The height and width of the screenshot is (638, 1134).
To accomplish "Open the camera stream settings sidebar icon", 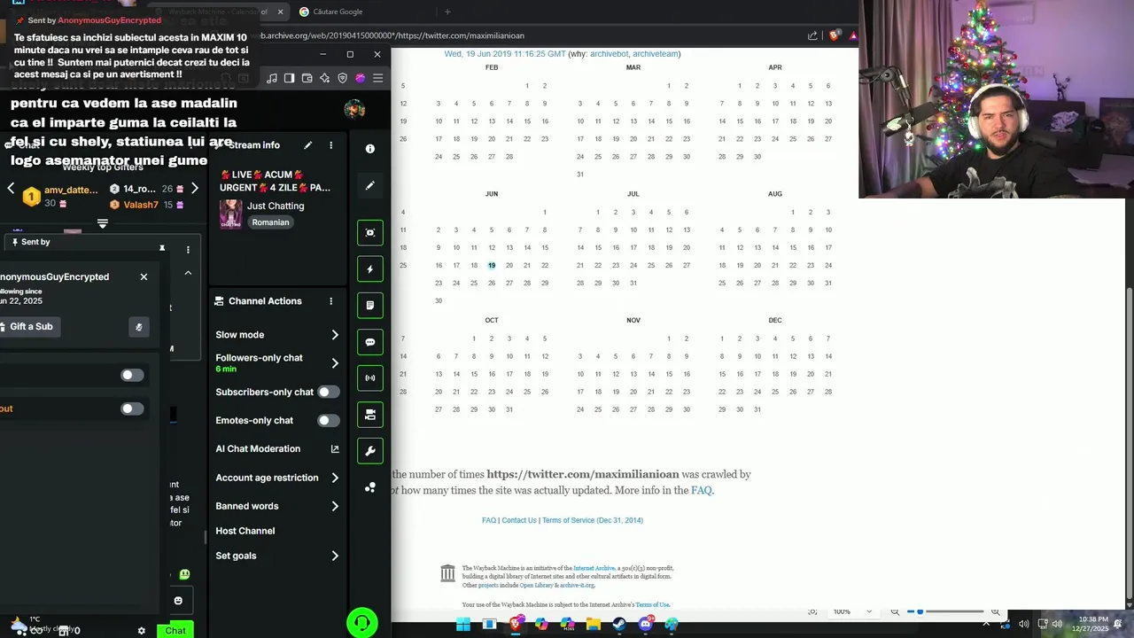I will pos(370,414).
